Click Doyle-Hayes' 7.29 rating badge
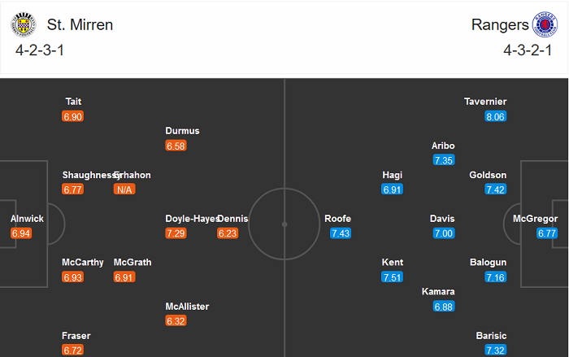The image size is (569, 357). (x=176, y=233)
